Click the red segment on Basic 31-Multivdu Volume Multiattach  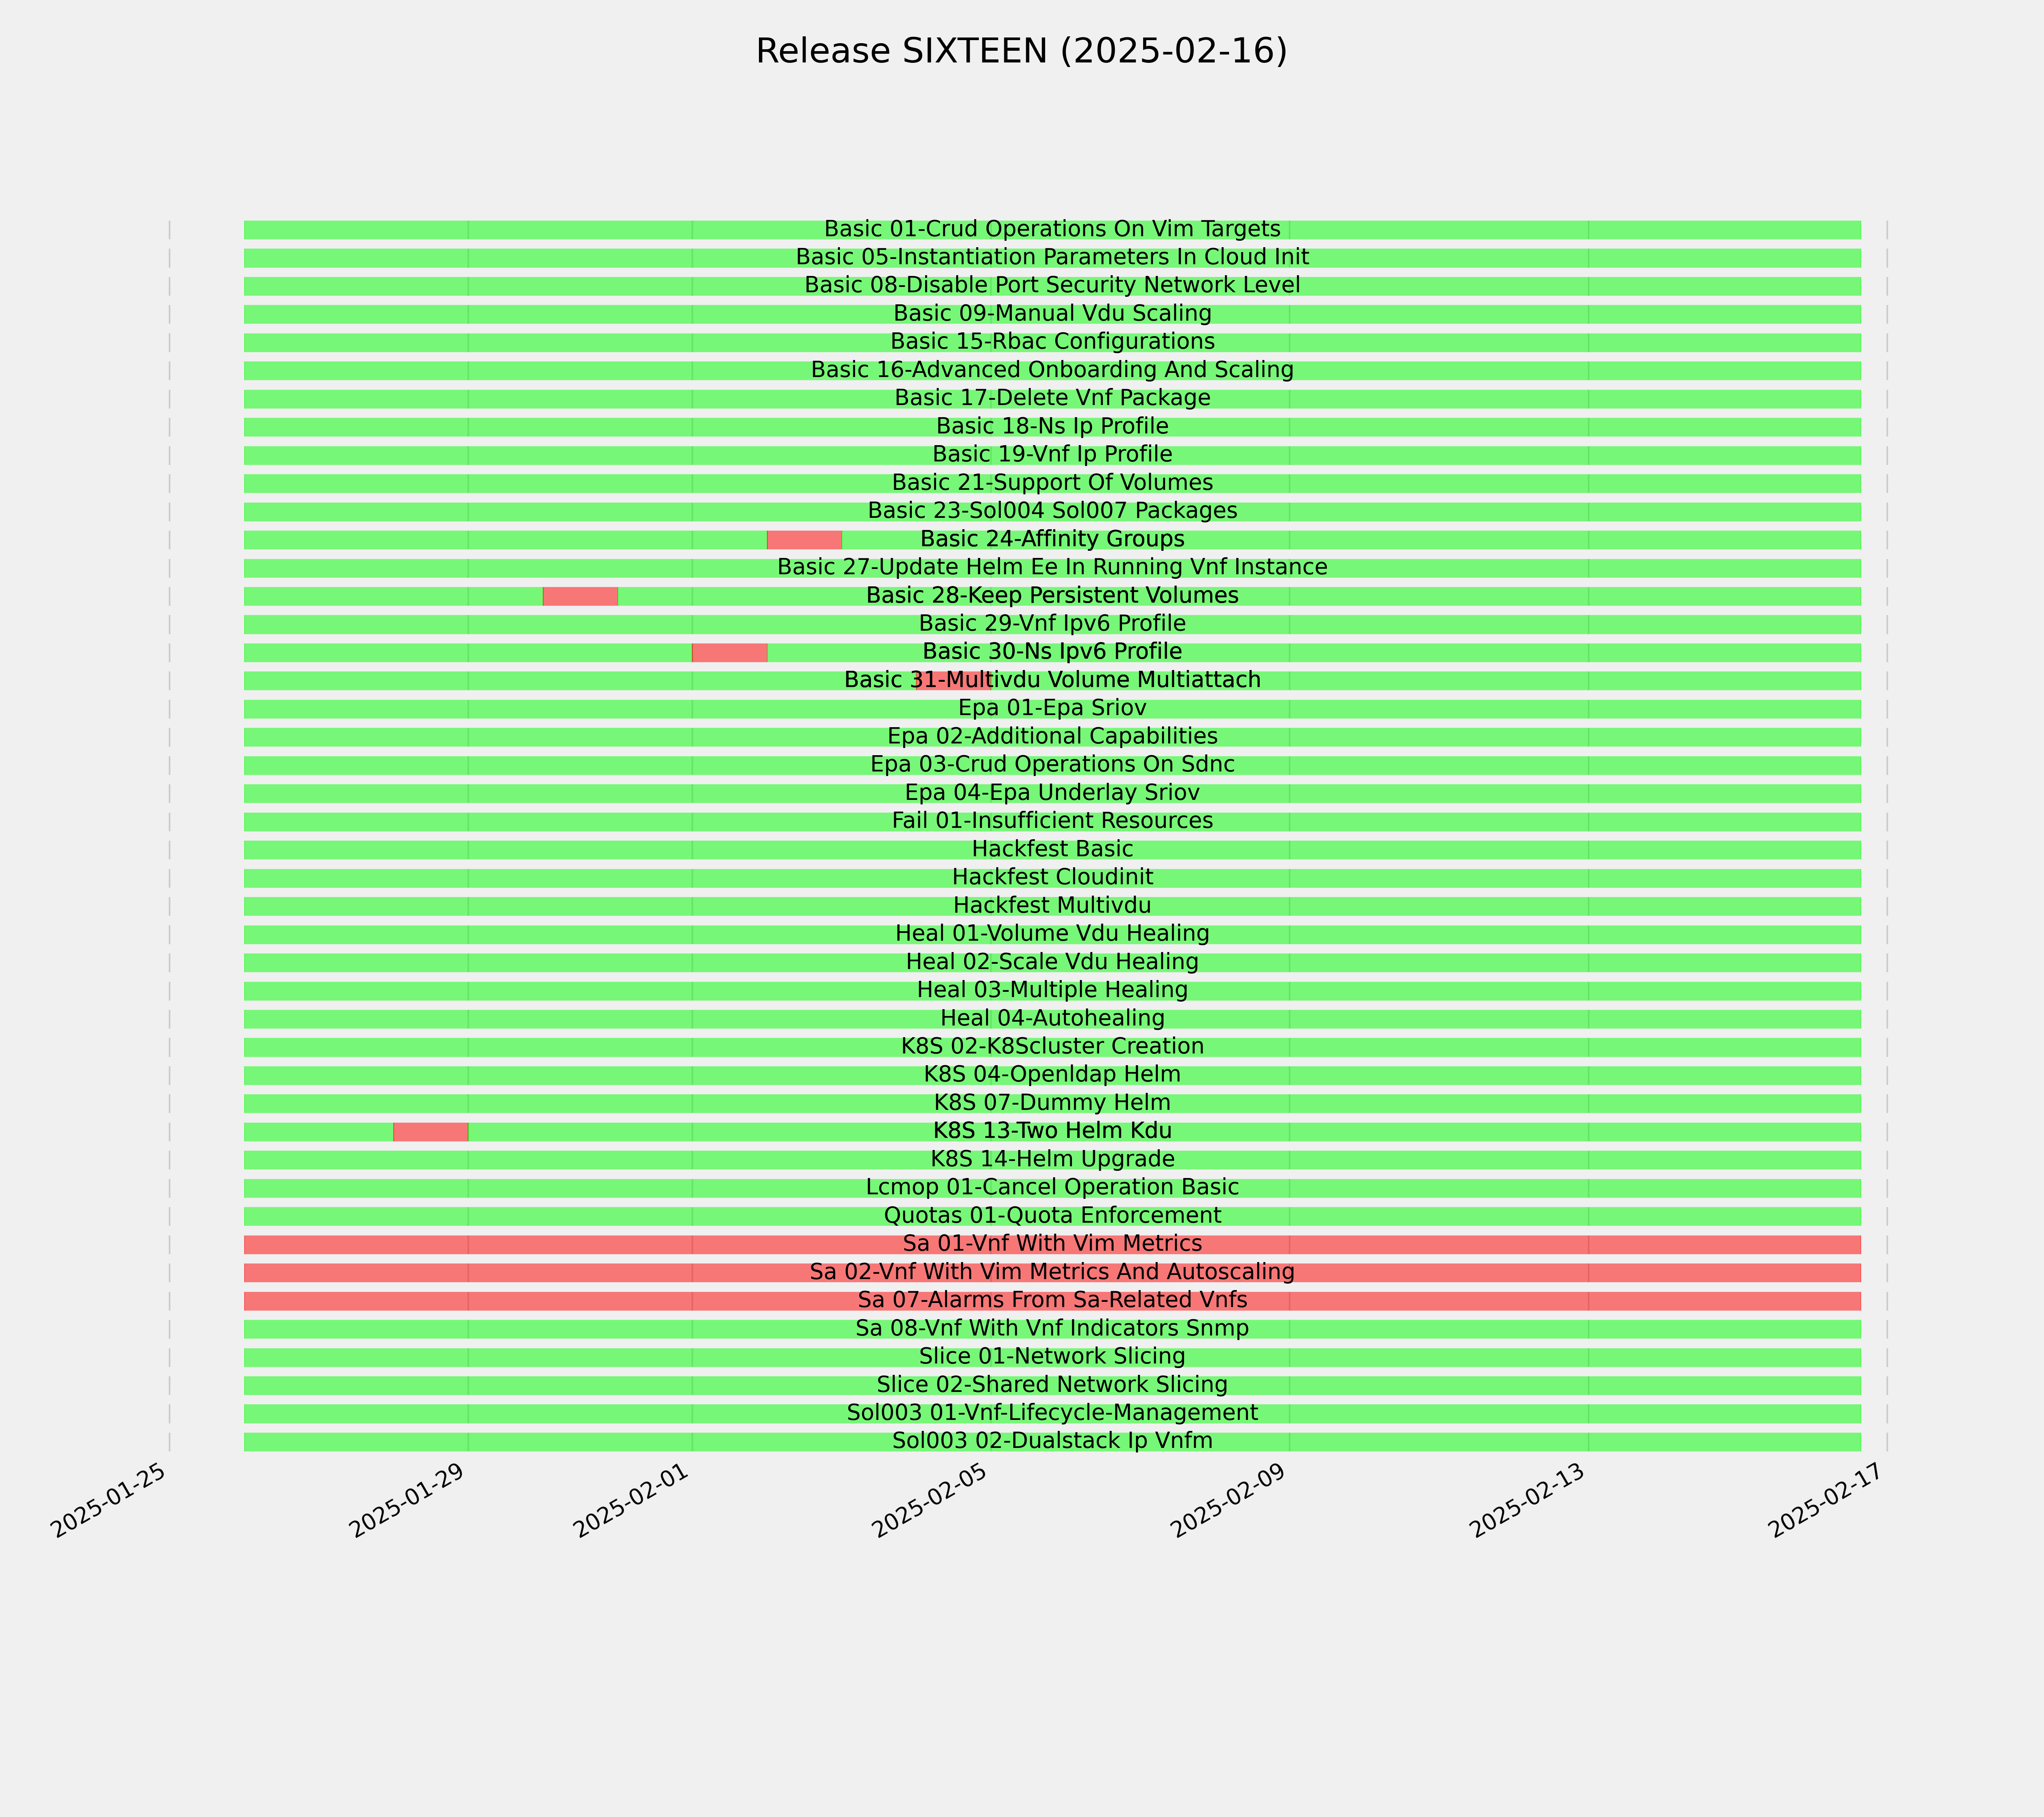(x=953, y=680)
